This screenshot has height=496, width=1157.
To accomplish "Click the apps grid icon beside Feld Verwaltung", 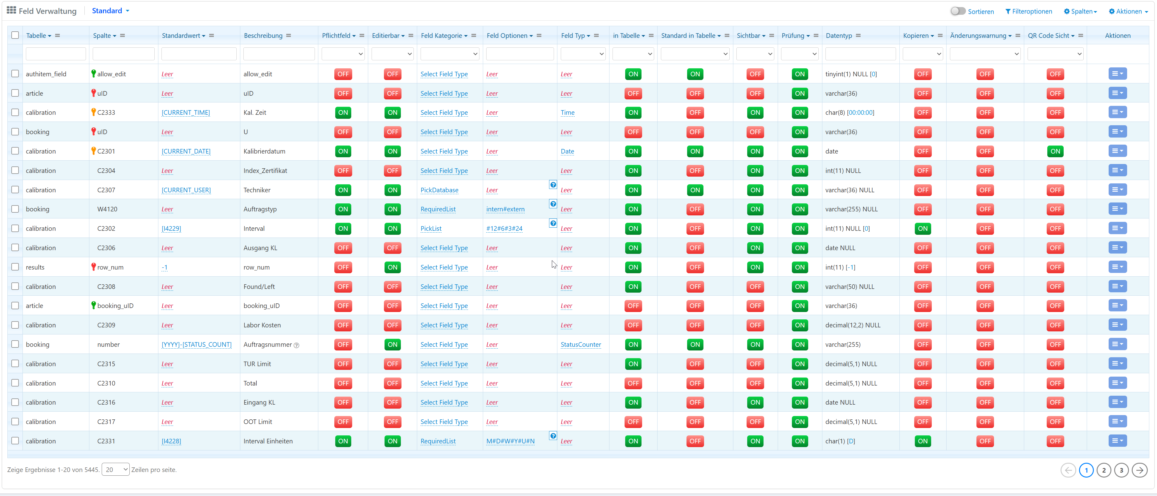I will point(11,10).
